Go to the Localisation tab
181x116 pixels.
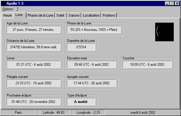pos(91,15)
